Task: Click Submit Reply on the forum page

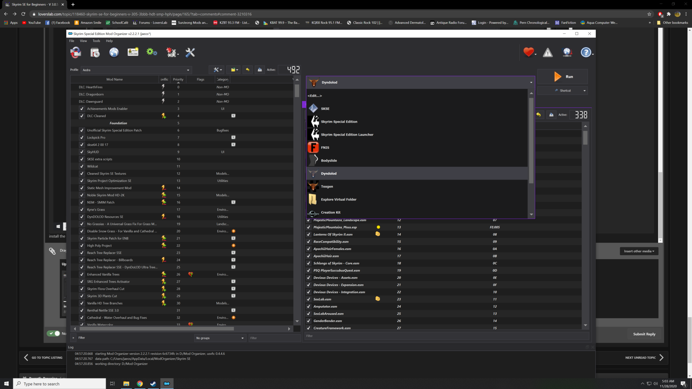Action: coord(644,334)
